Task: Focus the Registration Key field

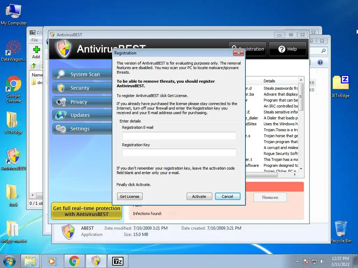Action: (x=179, y=153)
